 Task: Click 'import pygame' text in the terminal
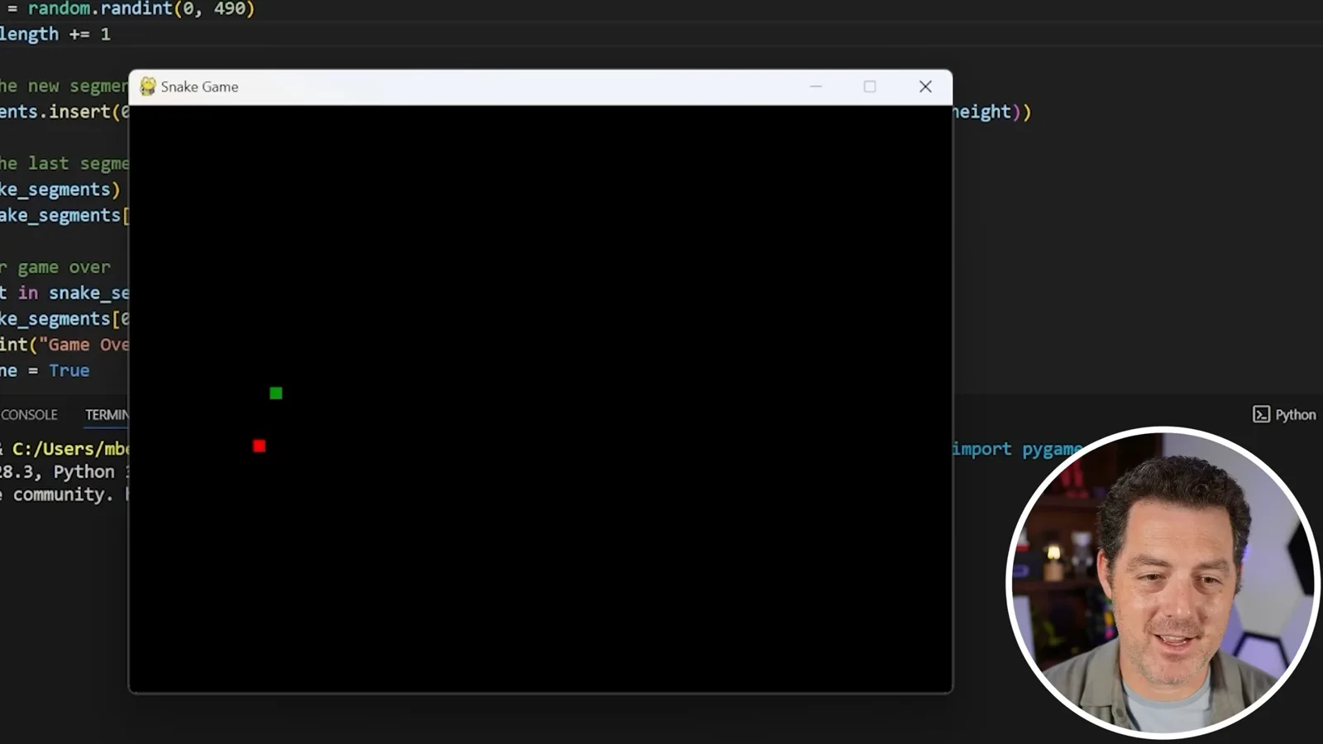1017,449
